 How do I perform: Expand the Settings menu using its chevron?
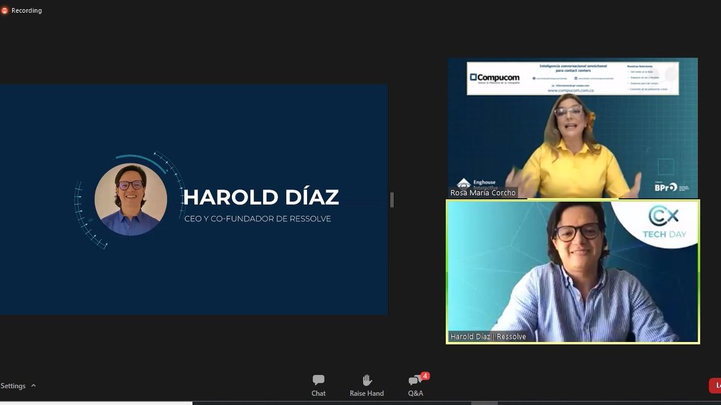click(x=33, y=386)
